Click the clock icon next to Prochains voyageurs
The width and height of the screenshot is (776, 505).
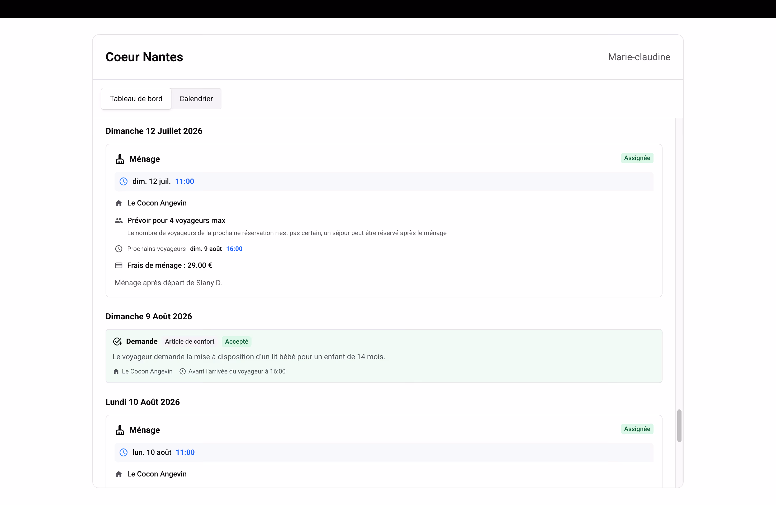tap(119, 249)
